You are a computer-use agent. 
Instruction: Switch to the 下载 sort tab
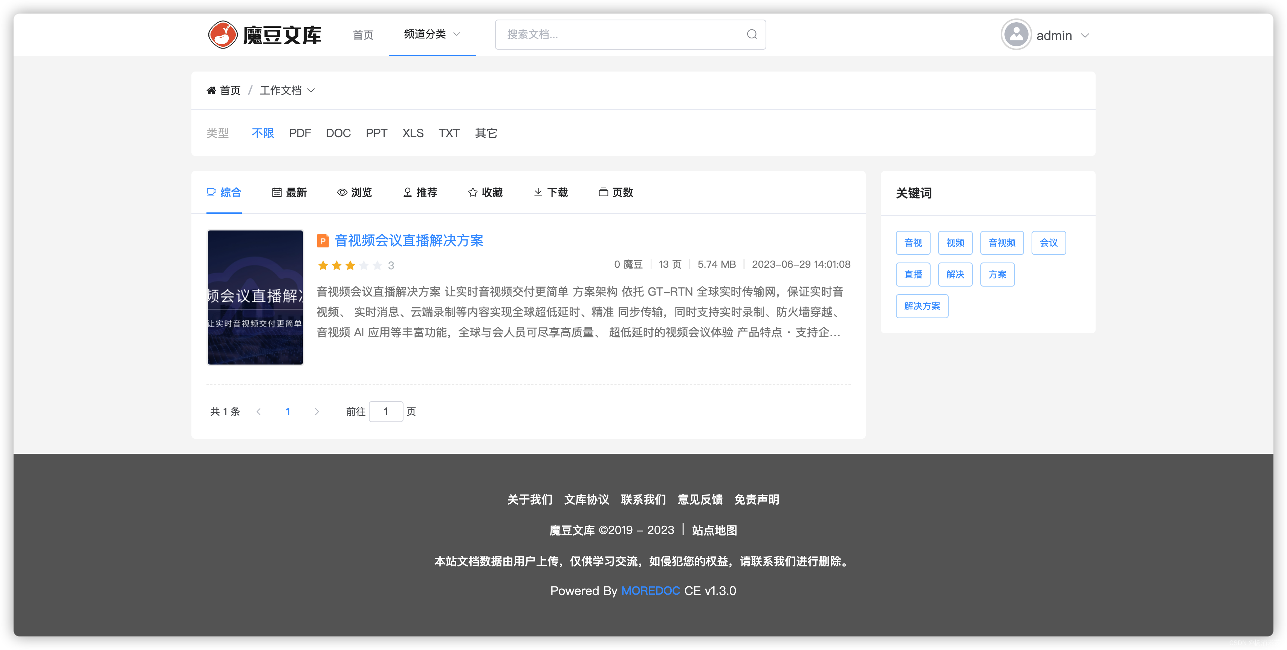point(550,193)
